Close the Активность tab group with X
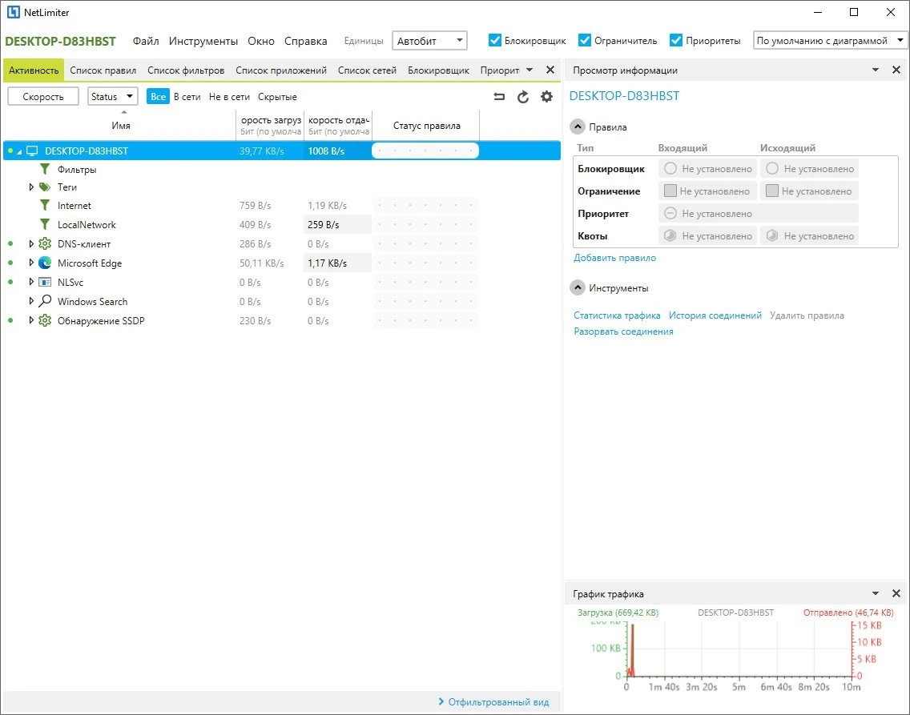 point(550,70)
